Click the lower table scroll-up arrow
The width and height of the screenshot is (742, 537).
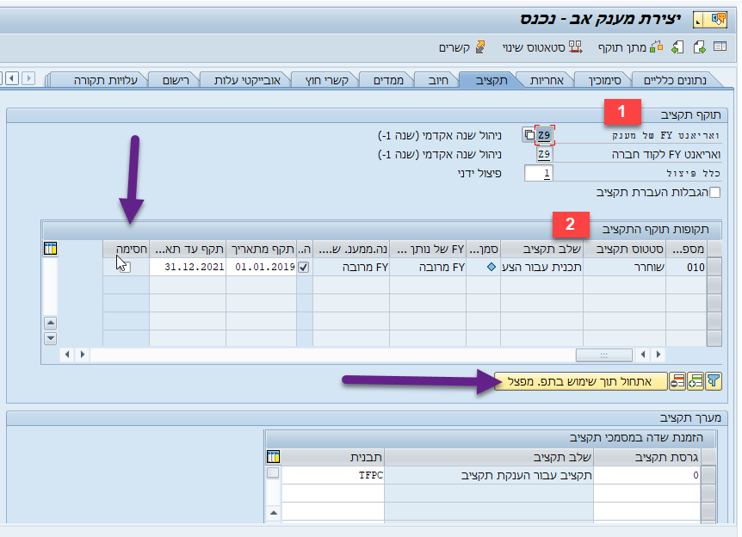[x=274, y=513]
